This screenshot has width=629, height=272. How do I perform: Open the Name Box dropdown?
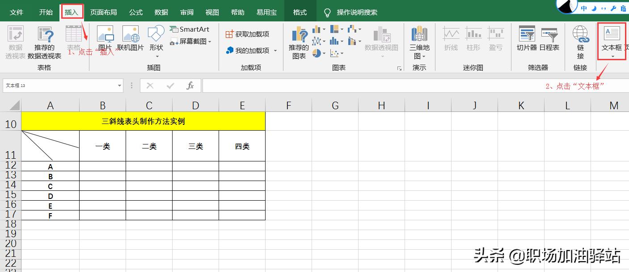119,85
